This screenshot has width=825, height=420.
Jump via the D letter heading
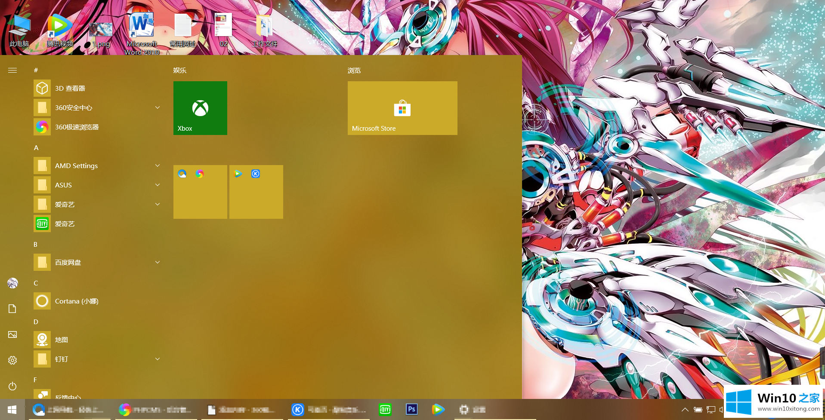(36, 322)
